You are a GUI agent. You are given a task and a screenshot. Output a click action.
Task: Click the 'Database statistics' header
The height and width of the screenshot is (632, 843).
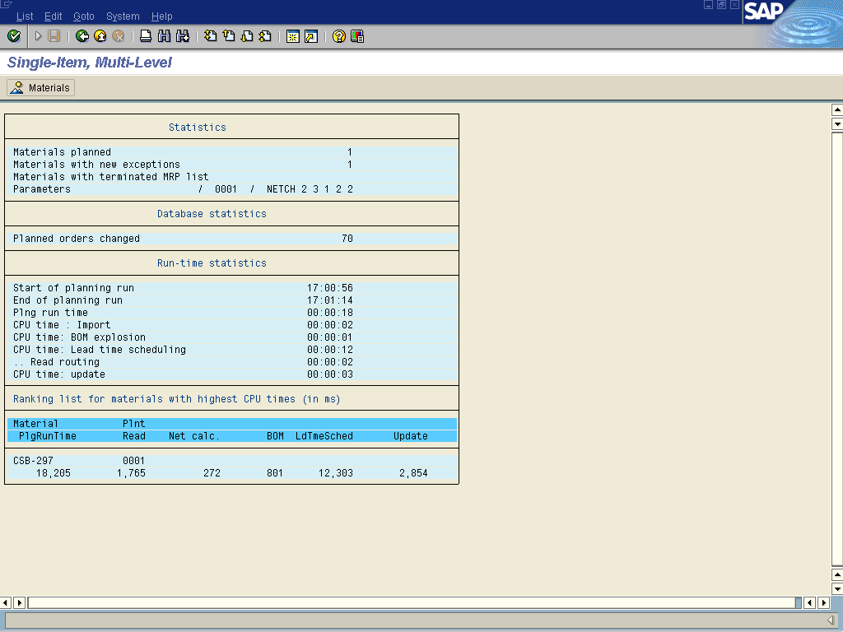click(212, 214)
